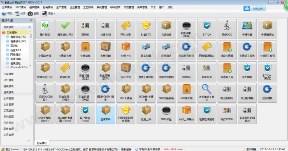
Task: Open 仓库模块 in the sidebar list
Action: click(x=9, y=74)
